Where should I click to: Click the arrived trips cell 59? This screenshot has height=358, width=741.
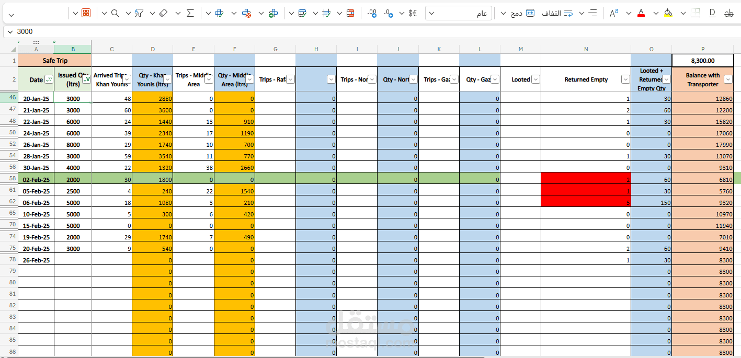(x=112, y=156)
